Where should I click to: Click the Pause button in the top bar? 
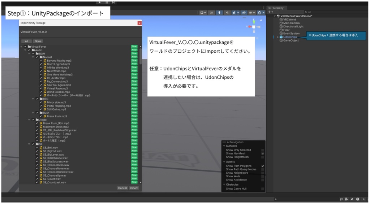pos(107,3)
